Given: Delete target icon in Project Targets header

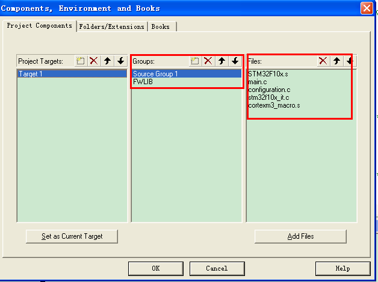Looking at the screenshot, I should click(x=93, y=61).
